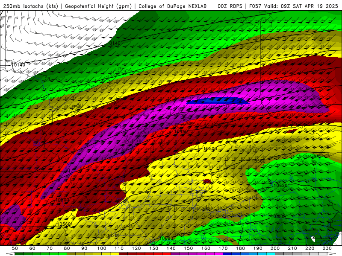342x256 pixels.
Task: Click the 220 value on the color scale
Action: pyautogui.click(x=310, y=248)
